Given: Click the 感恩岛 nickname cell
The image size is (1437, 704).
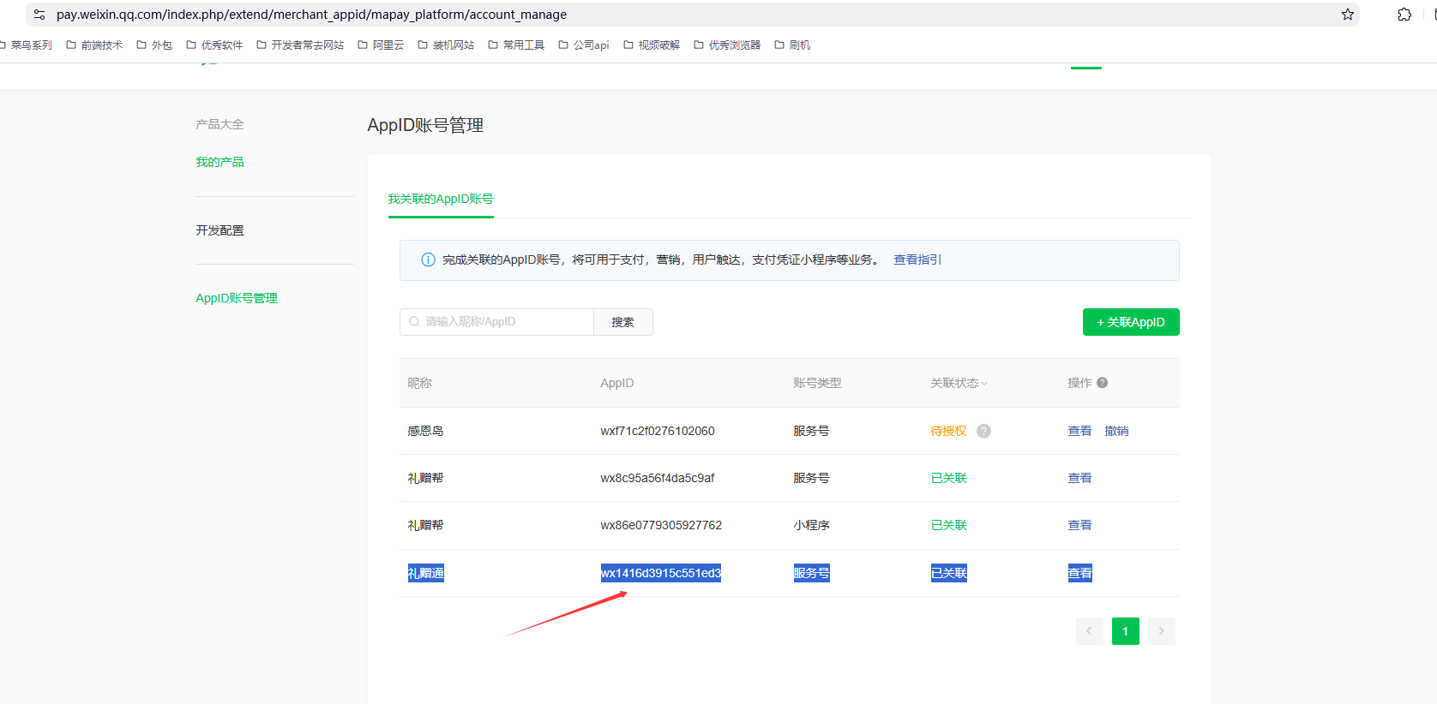Looking at the screenshot, I should 425,431.
